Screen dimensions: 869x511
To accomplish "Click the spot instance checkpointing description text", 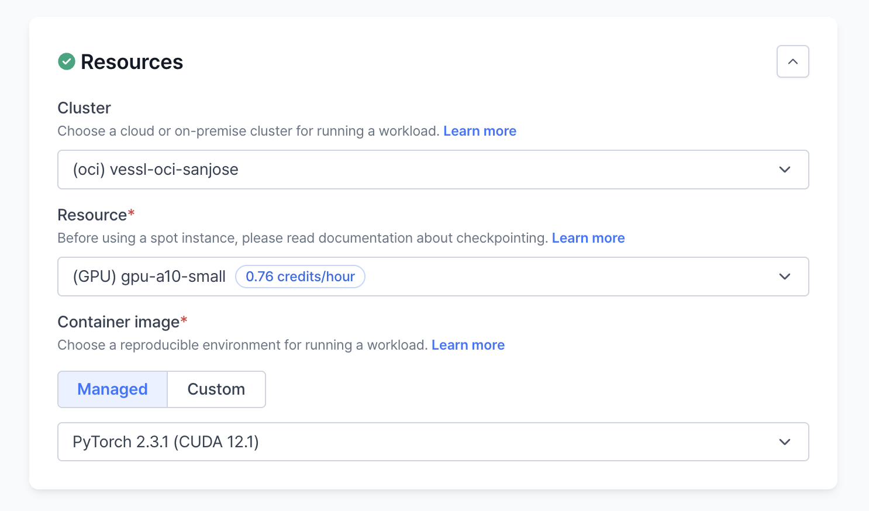I will pyautogui.click(x=303, y=238).
